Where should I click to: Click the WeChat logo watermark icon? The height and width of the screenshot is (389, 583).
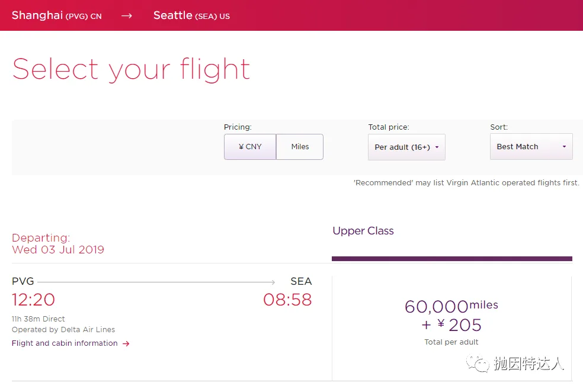(x=478, y=364)
